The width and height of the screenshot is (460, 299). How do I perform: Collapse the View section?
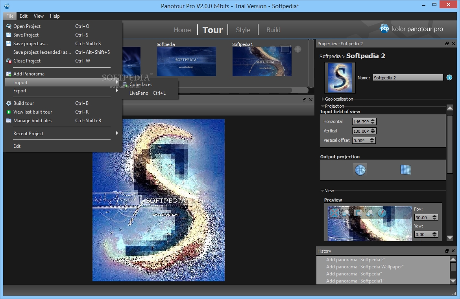click(x=323, y=191)
